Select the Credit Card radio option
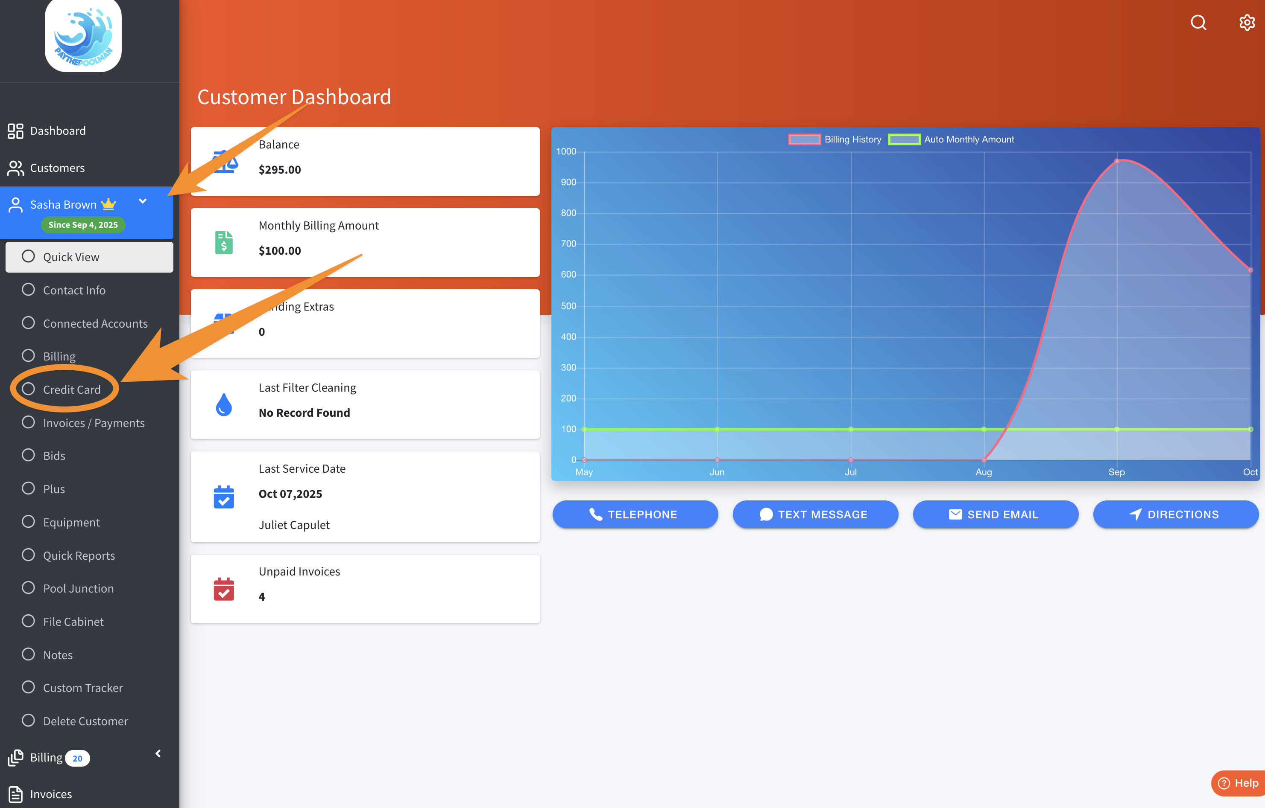The height and width of the screenshot is (808, 1265). pyautogui.click(x=28, y=389)
